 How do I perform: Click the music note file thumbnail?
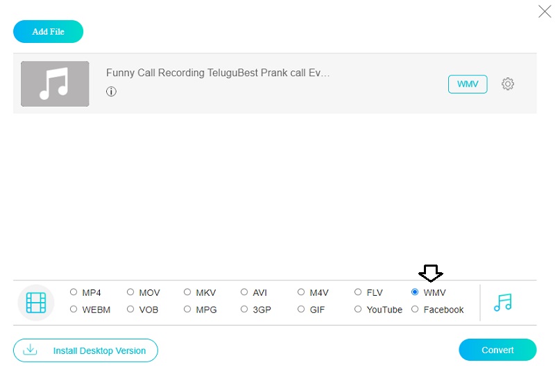pyautogui.click(x=55, y=84)
